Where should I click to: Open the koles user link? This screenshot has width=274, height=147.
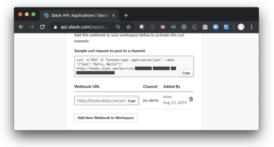point(168,97)
